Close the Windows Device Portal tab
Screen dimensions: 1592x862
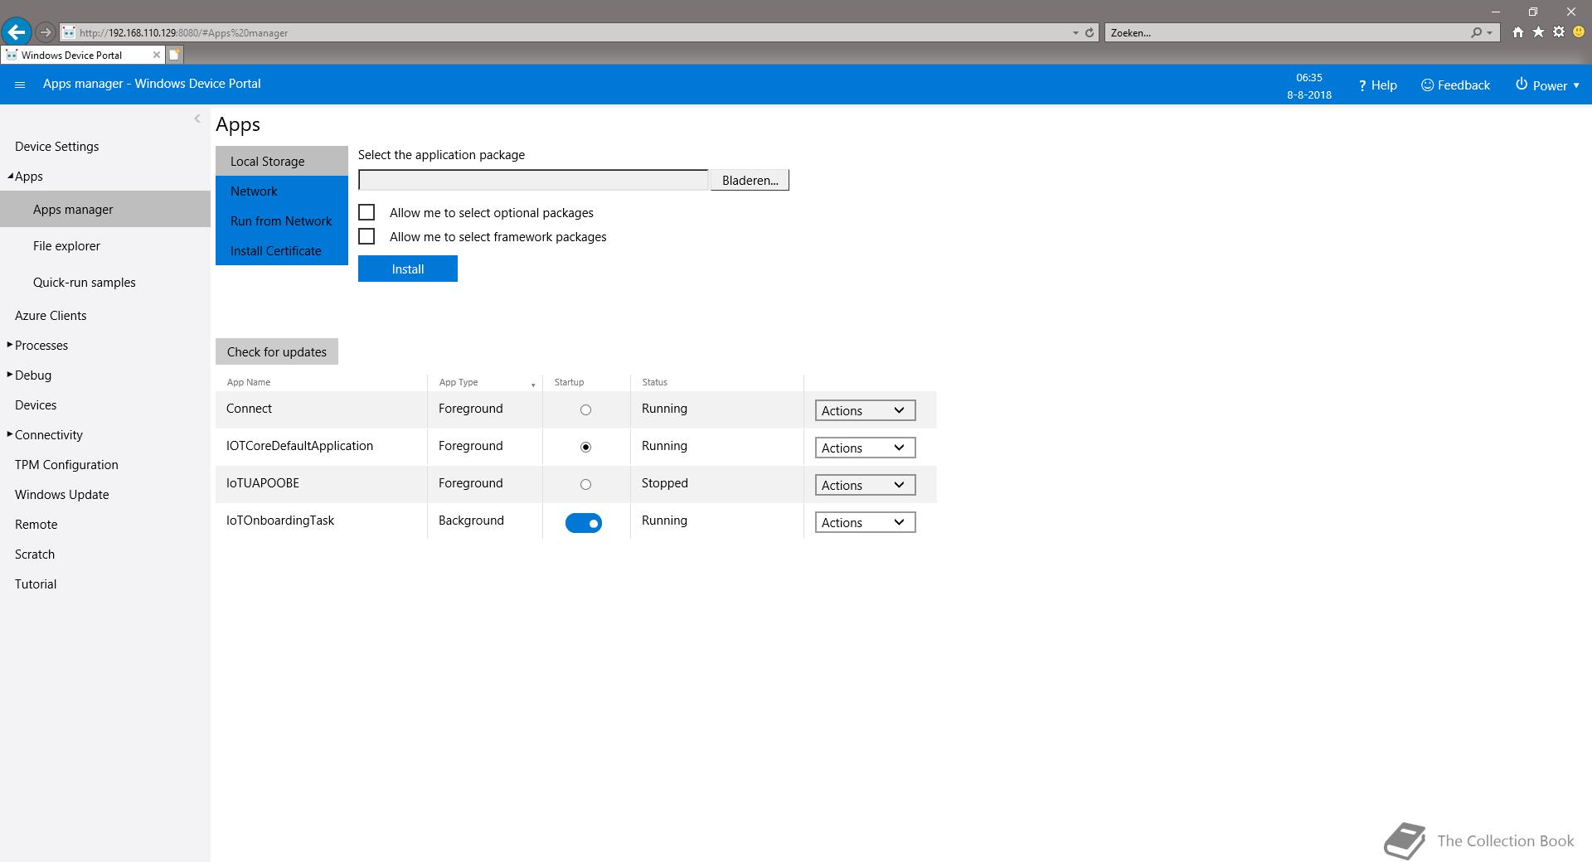click(x=156, y=55)
